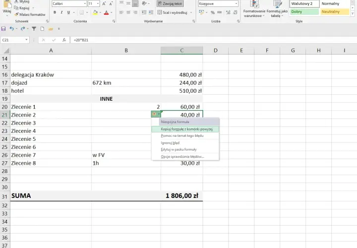The height and width of the screenshot is (248, 357).
Task: Choose Edytuj w pasku formuły
Action: pos(185,150)
